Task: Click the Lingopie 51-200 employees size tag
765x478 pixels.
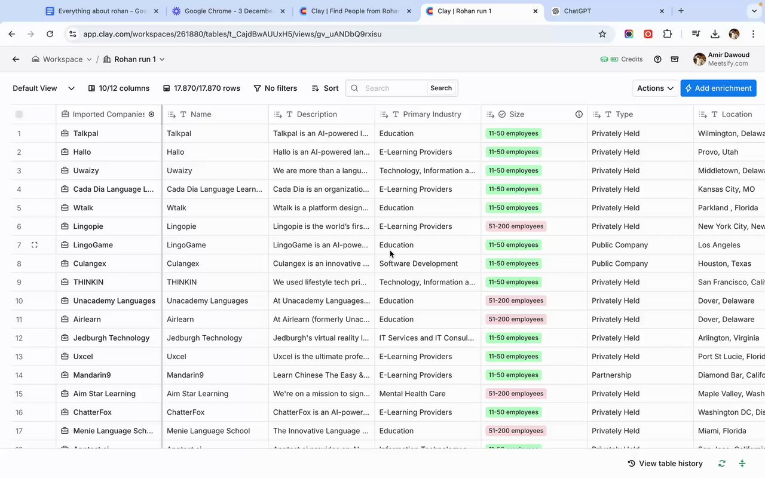Action: [516, 226]
